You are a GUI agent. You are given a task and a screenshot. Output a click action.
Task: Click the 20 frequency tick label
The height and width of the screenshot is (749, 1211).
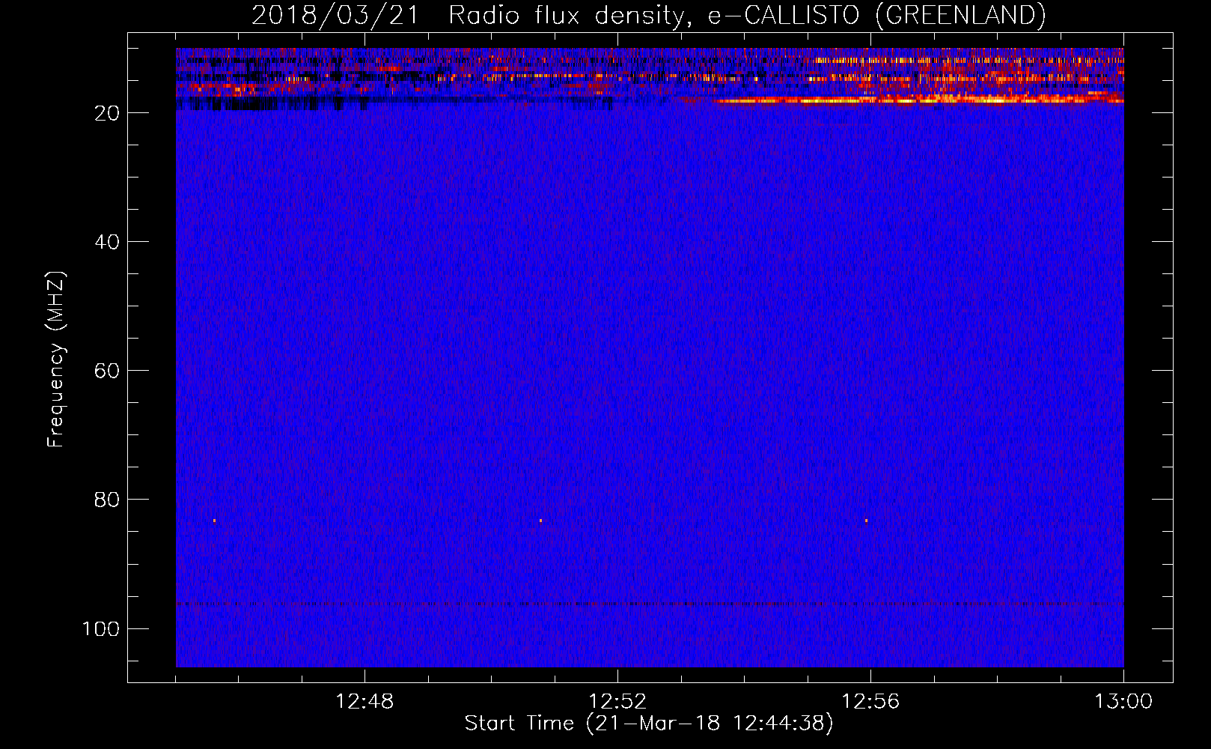pos(107,113)
